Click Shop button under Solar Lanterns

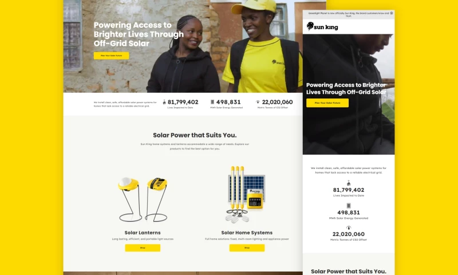143,248
